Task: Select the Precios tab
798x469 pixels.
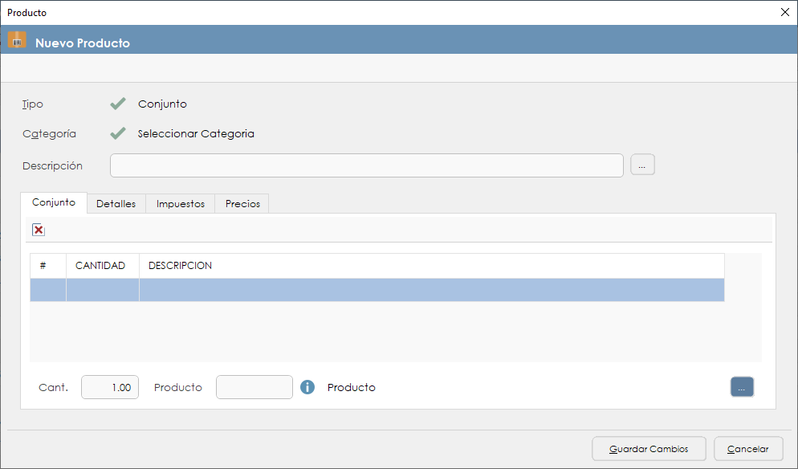Action: coord(242,204)
